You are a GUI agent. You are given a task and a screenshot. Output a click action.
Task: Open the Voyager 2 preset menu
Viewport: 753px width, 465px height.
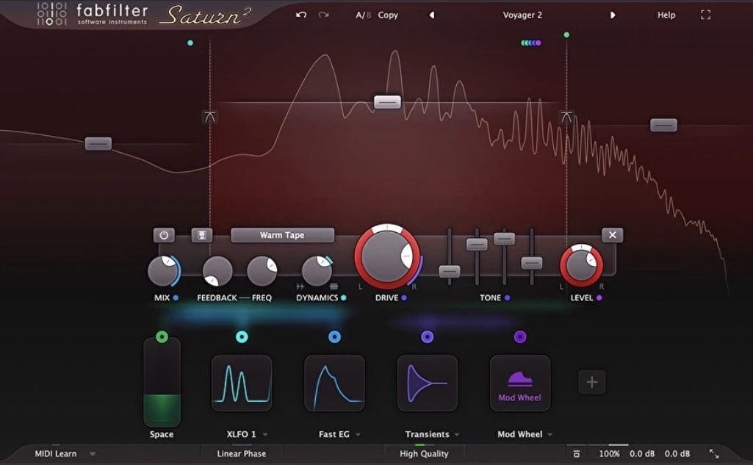click(x=522, y=14)
